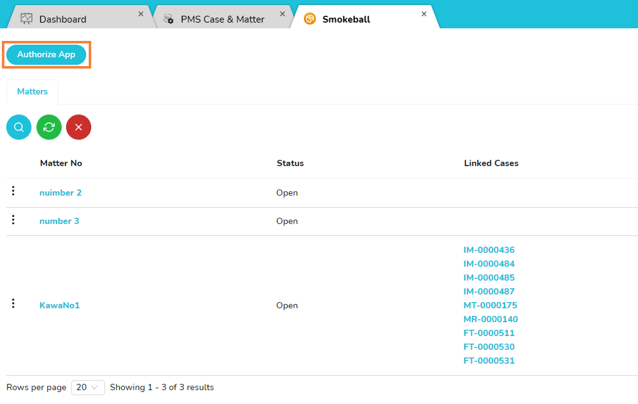Screen dimensions: 638x404
Task: Click the Status column header
Action: point(290,163)
